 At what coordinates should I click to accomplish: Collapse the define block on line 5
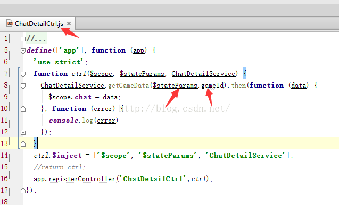(x=23, y=50)
